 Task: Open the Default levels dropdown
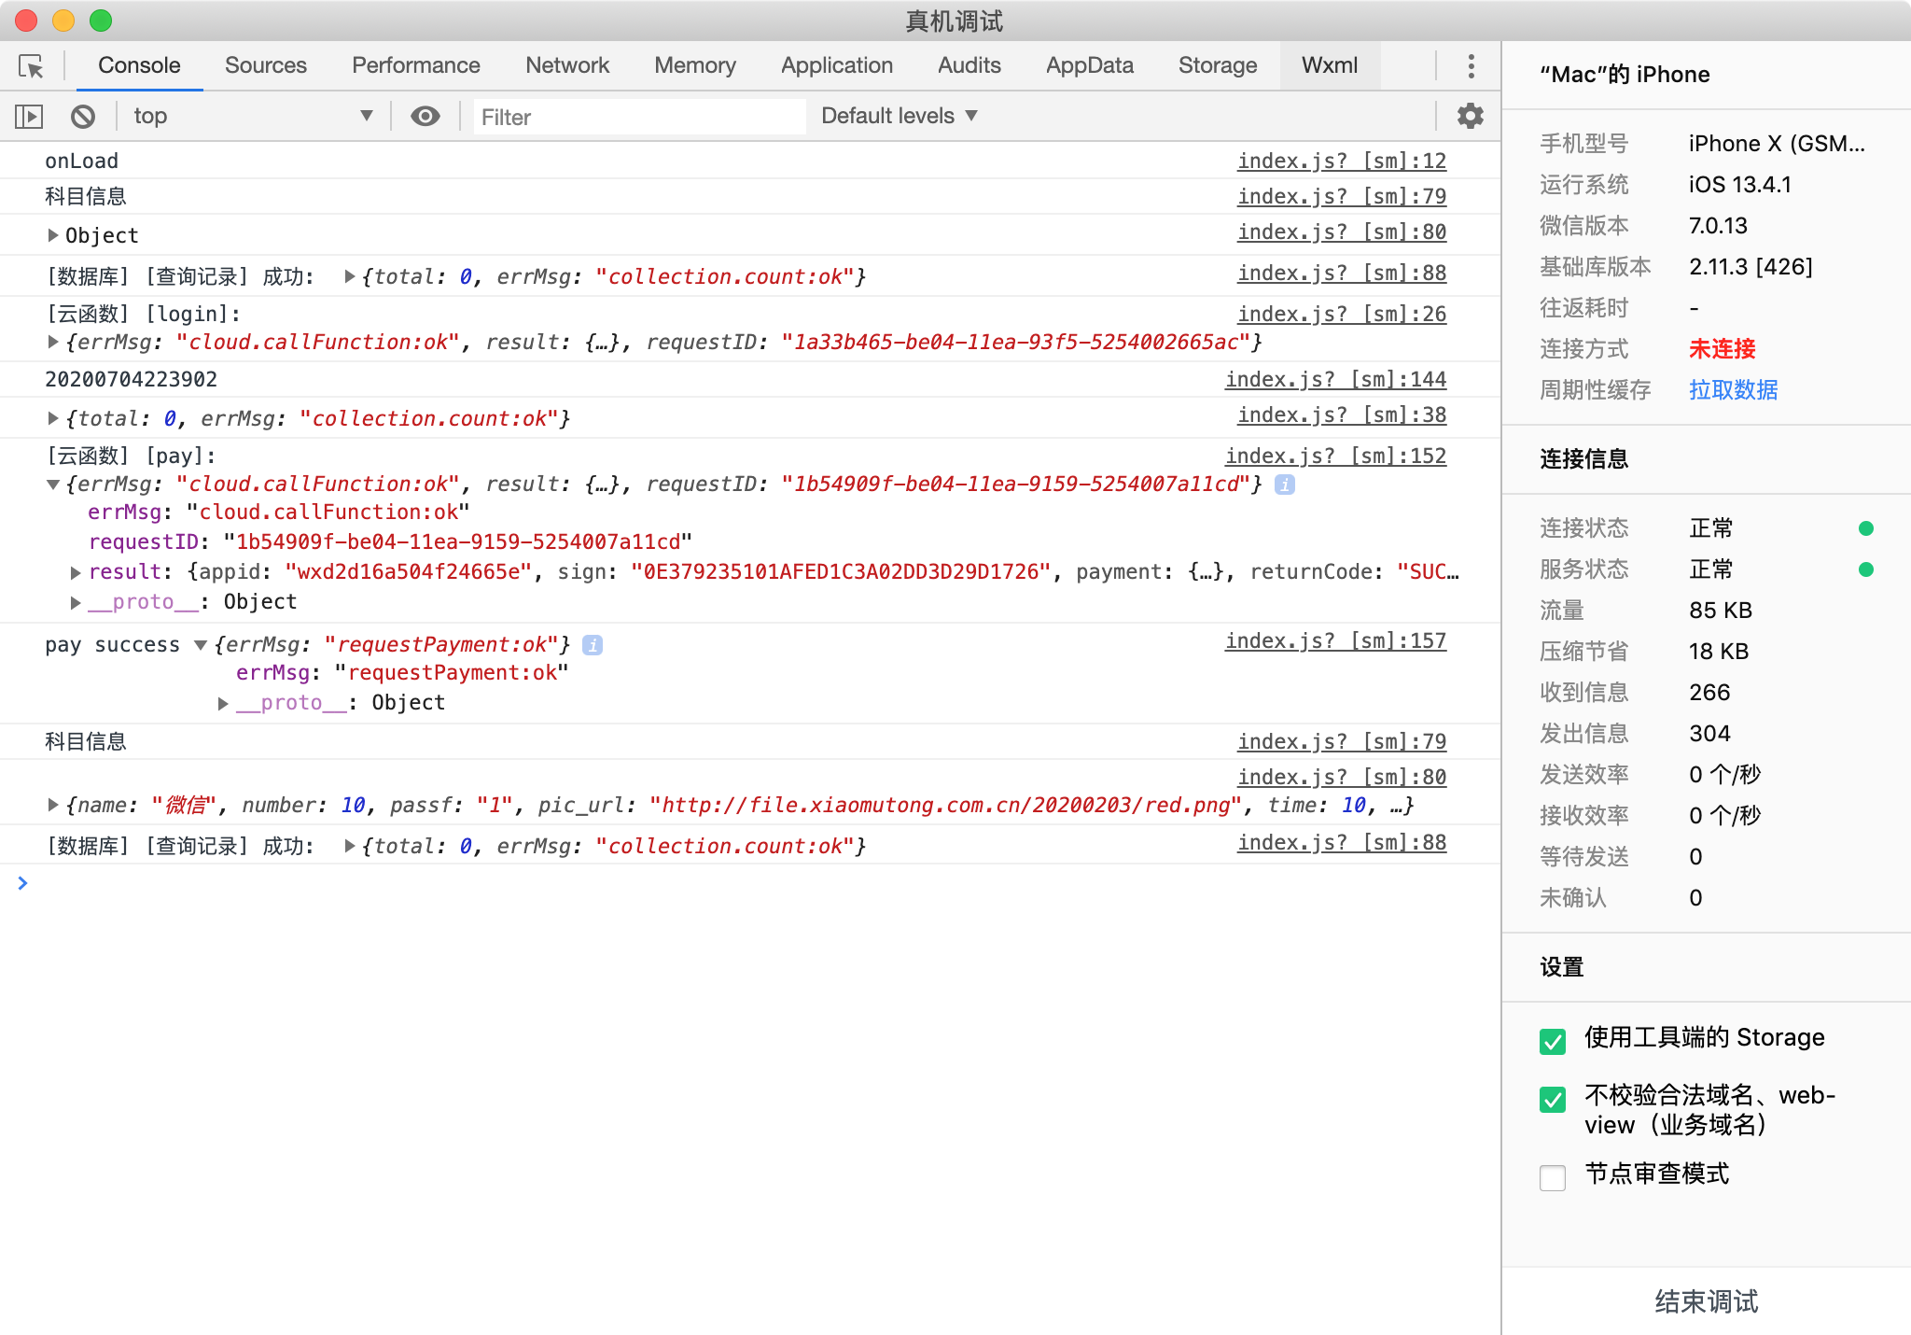coord(899,117)
